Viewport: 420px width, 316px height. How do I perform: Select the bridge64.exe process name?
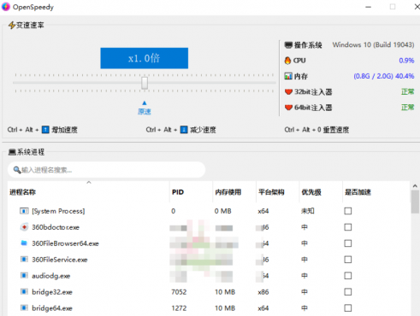tap(52, 308)
